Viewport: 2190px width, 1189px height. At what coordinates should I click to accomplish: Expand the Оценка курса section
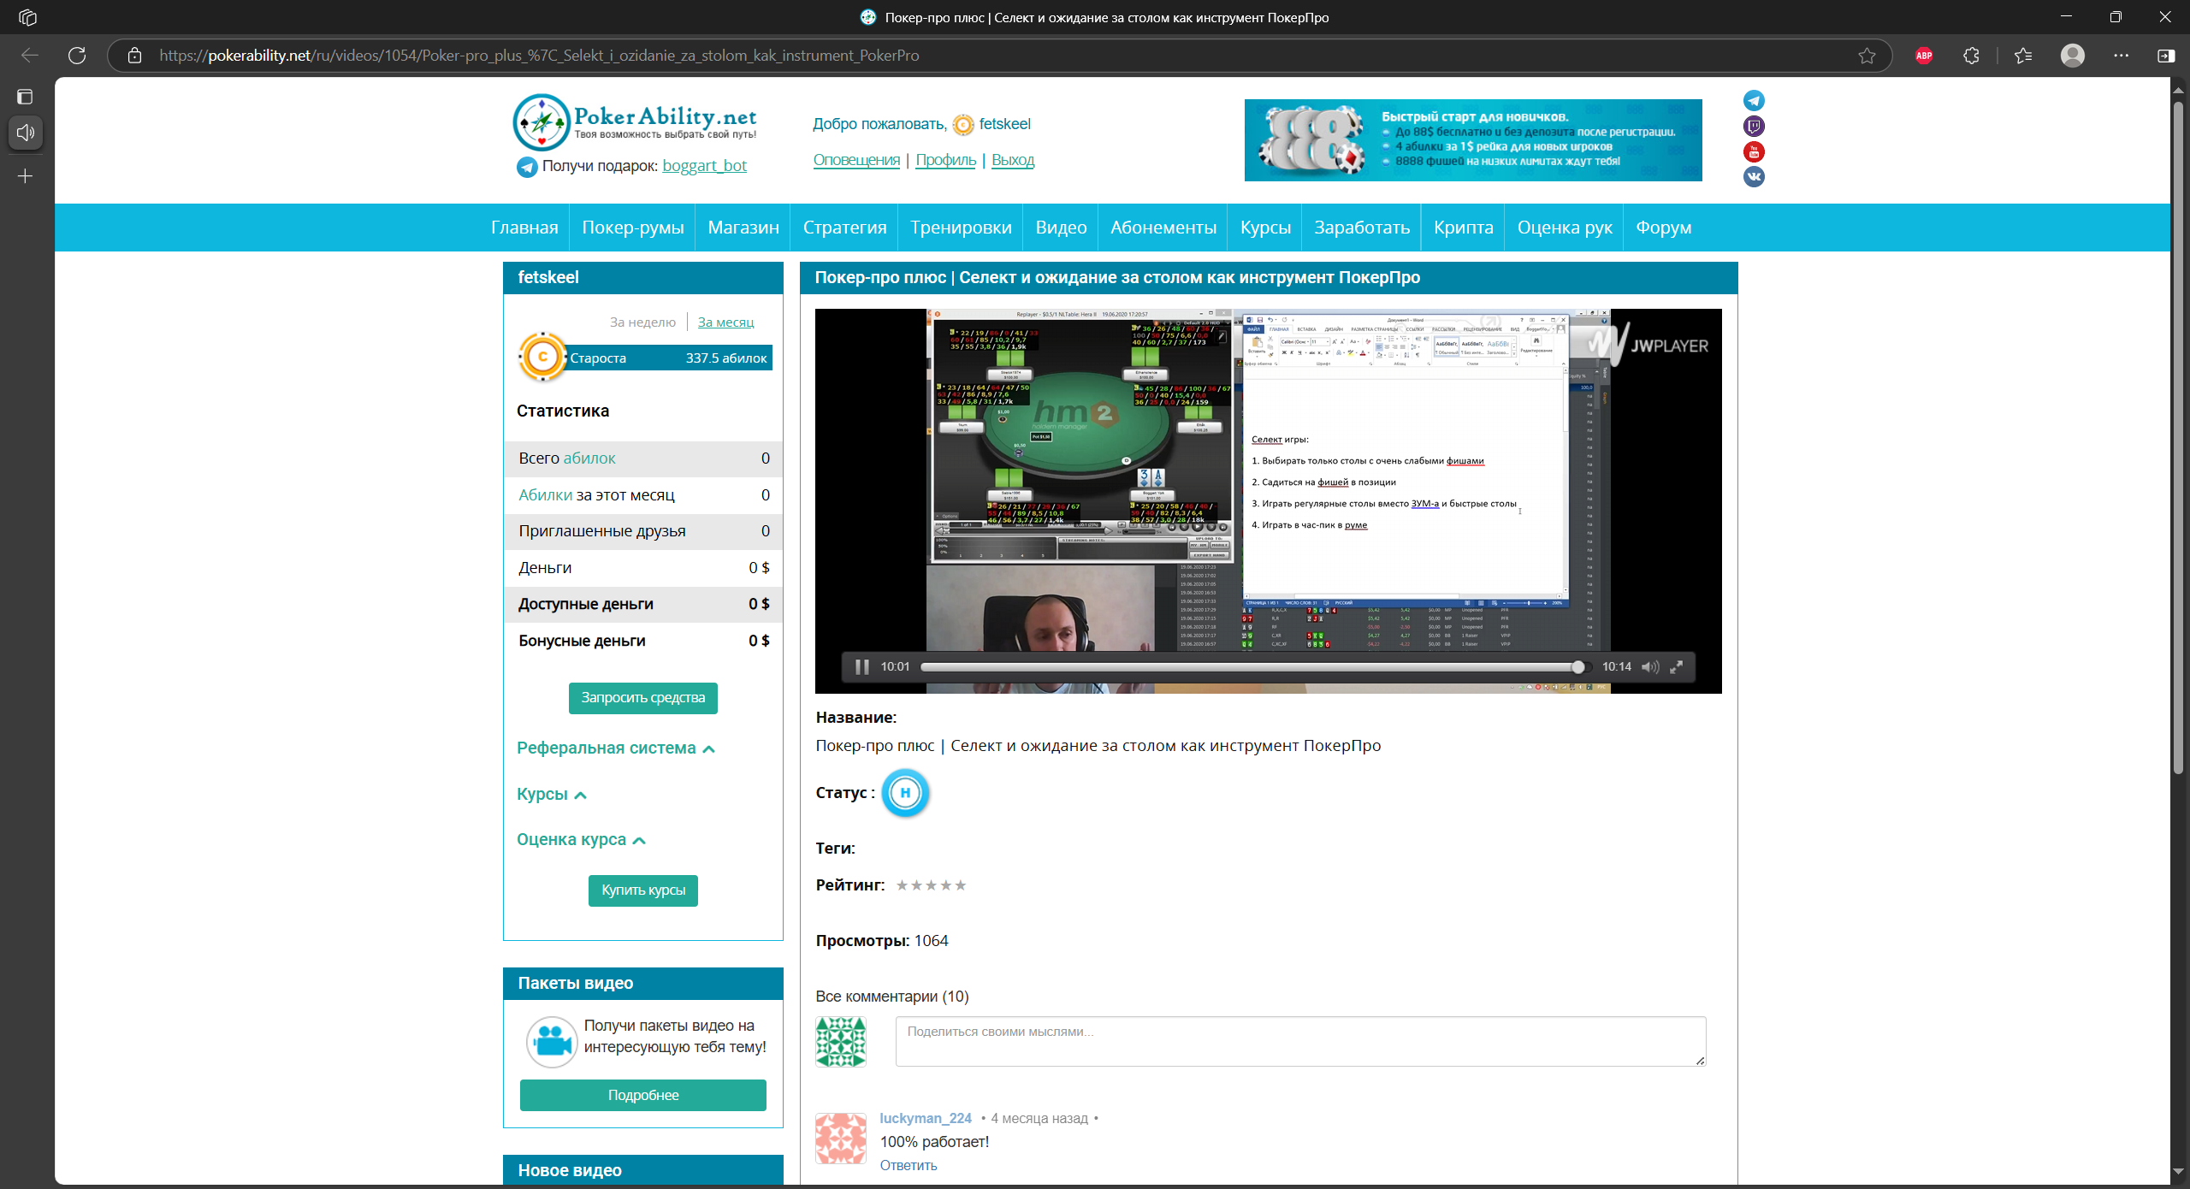[581, 839]
